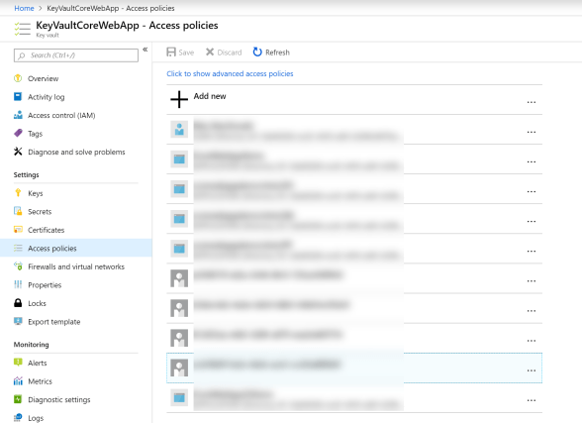Image resolution: width=582 pixels, height=423 pixels.
Task: Open the Overview icon in sidebar
Action: (18, 78)
